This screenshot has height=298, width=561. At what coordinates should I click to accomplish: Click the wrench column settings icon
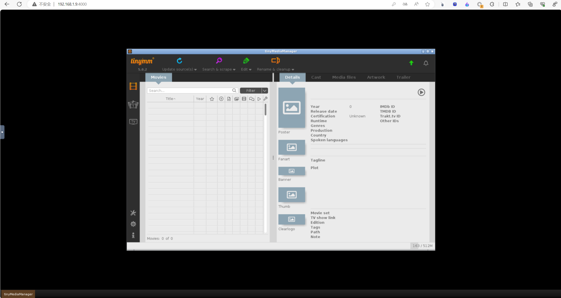pyautogui.click(x=265, y=99)
